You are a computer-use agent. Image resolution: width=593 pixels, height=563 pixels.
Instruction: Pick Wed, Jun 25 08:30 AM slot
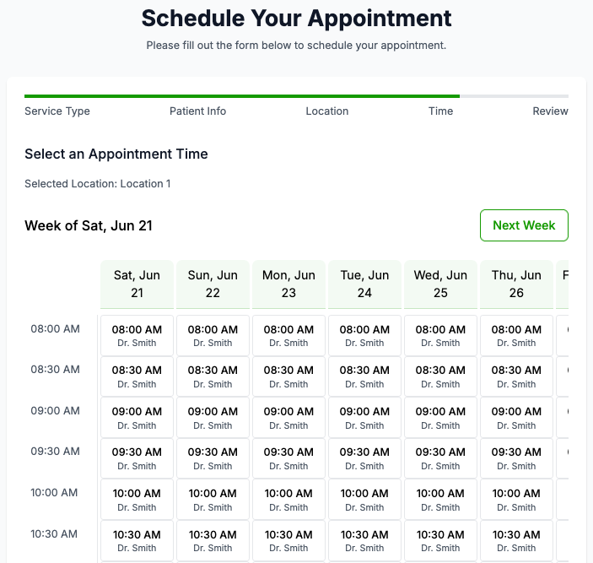tap(440, 376)
